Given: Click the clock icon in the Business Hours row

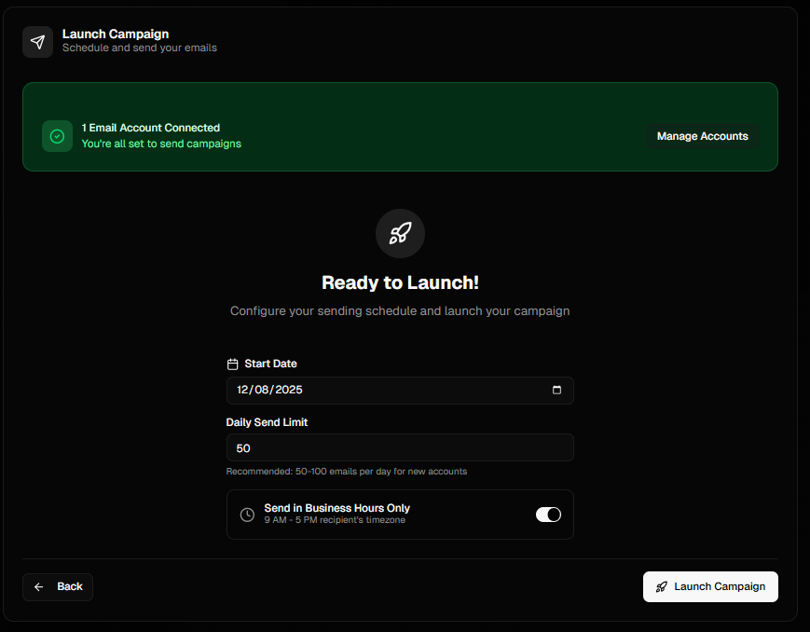Looking at the screenshot, I should pos(247,515).
